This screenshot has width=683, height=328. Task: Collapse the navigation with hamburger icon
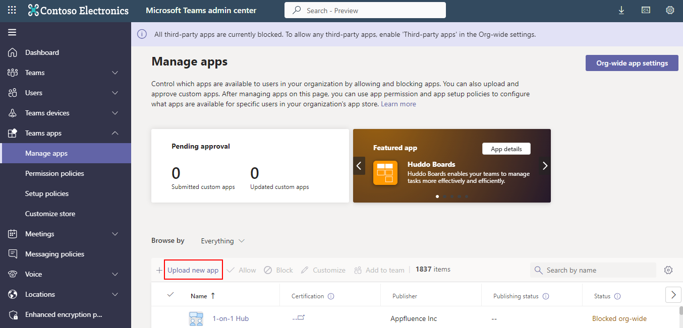12,32
